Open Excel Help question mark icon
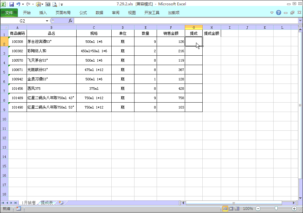Image resolution: width=303 pixels, height=213 pixels. (x=279, y=13)
